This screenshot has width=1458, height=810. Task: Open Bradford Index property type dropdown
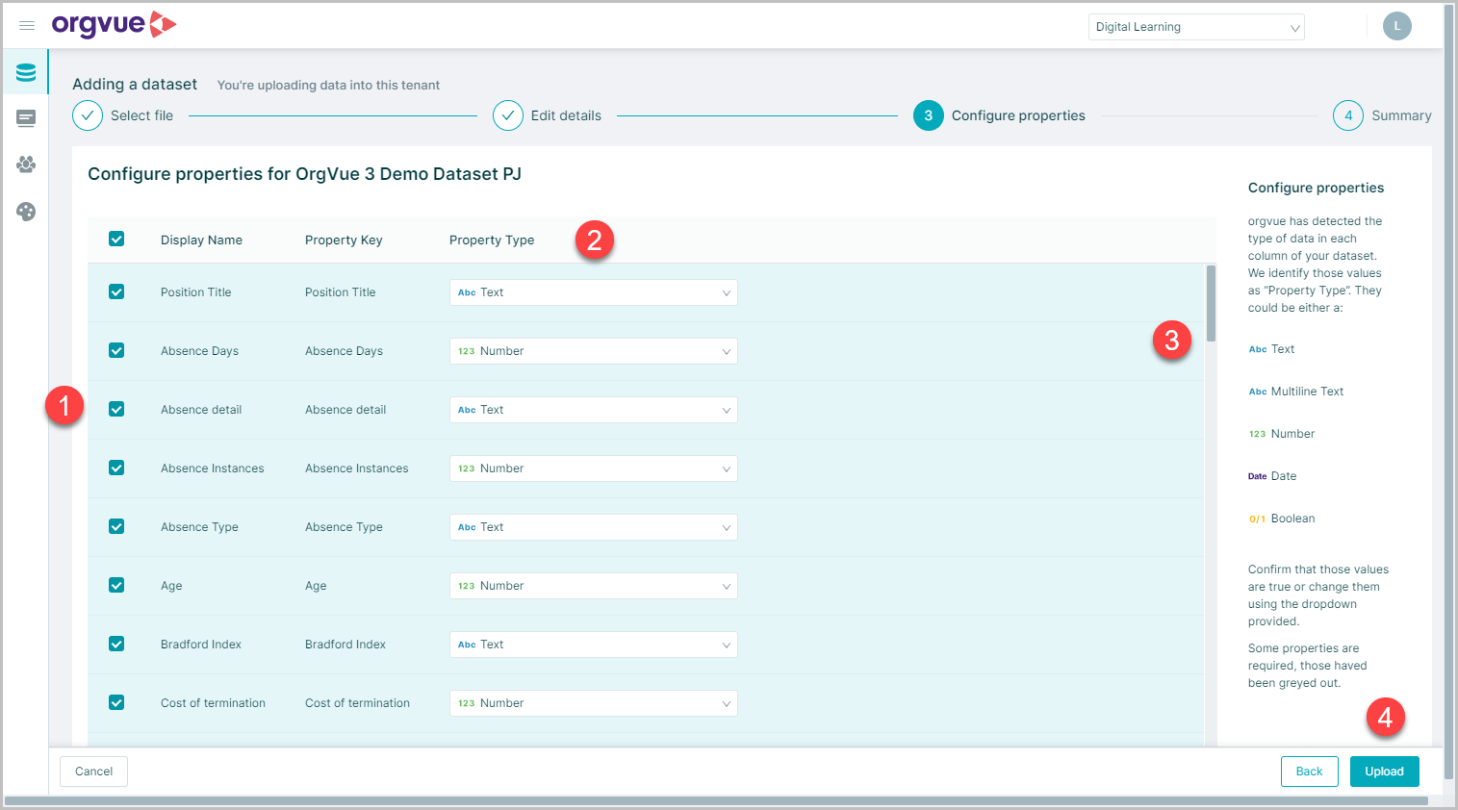tap(594, 645)
